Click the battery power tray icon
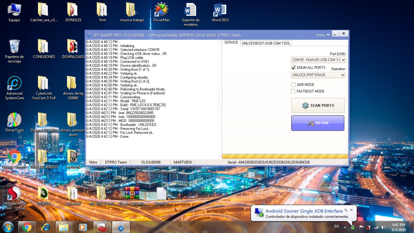This screenshot has width=414, height=233. point(368,227)
